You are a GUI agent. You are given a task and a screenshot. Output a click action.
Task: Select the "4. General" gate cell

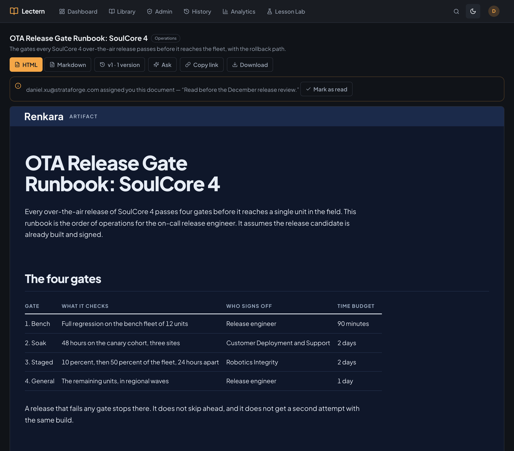[x=40, y=381]
